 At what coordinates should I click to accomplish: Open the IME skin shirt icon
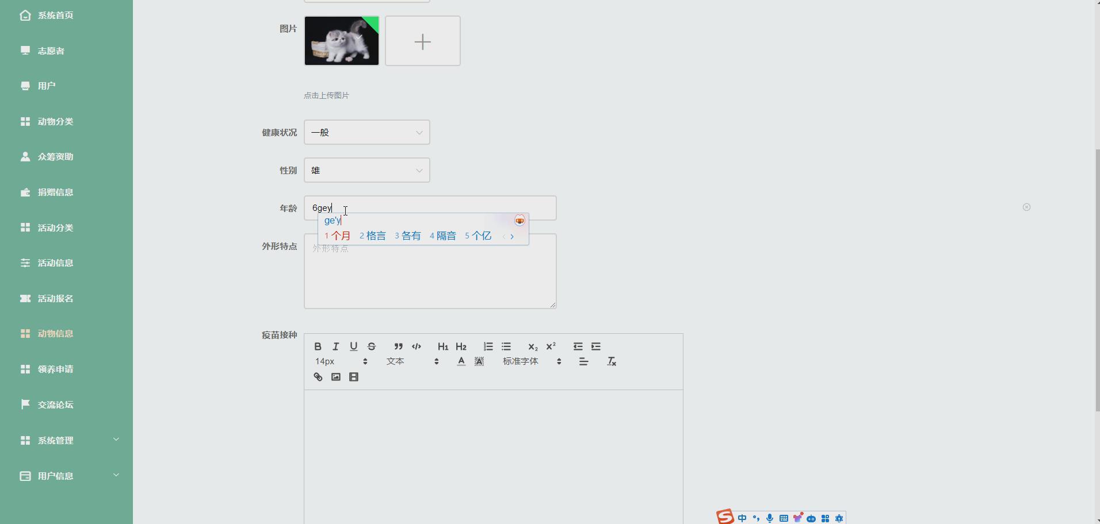tap(797, 518)
